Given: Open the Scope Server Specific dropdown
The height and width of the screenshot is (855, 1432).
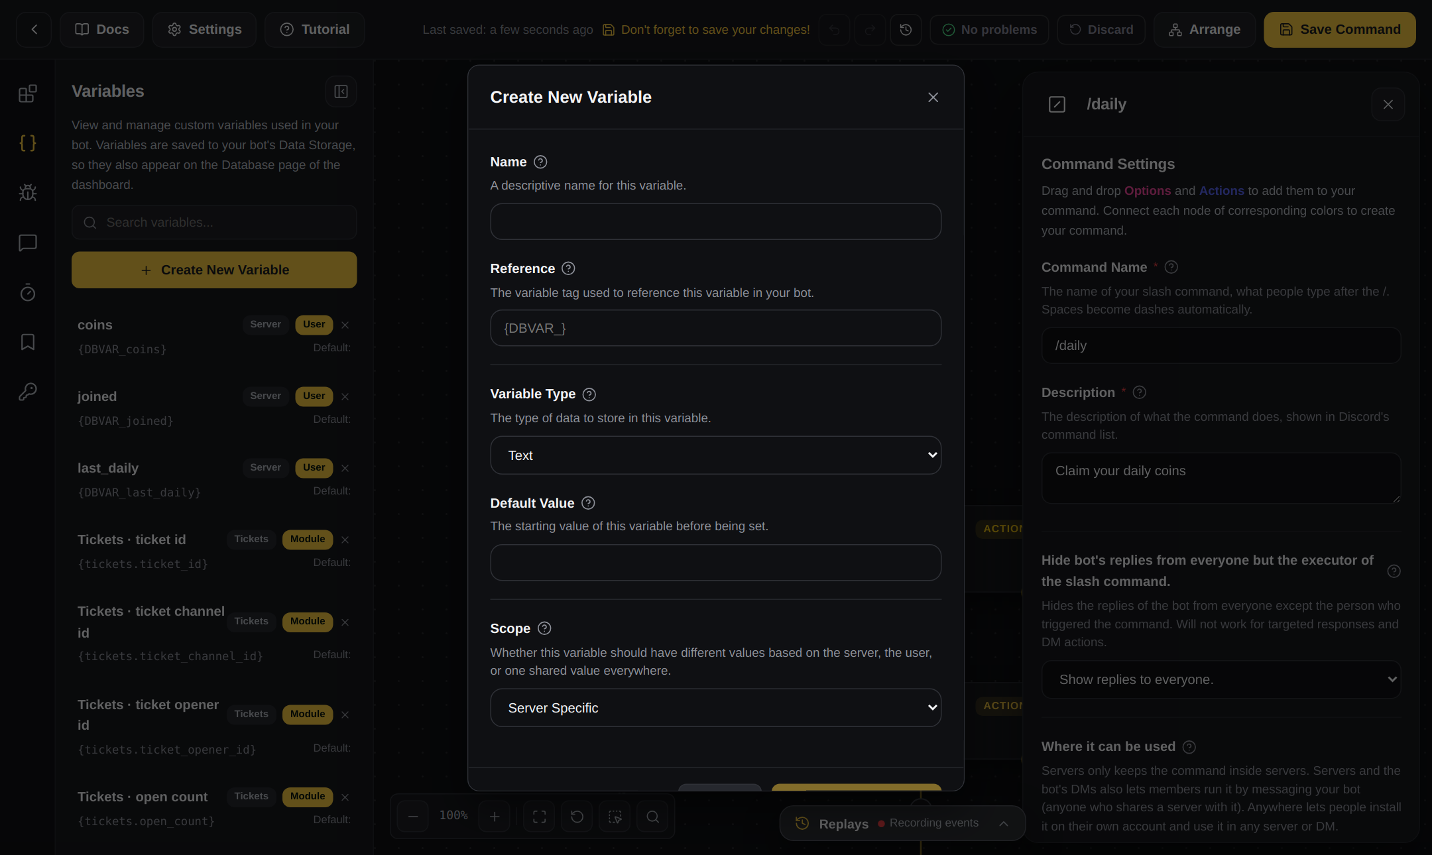Looking at the screenshot, I should click(x=715, y=708).
